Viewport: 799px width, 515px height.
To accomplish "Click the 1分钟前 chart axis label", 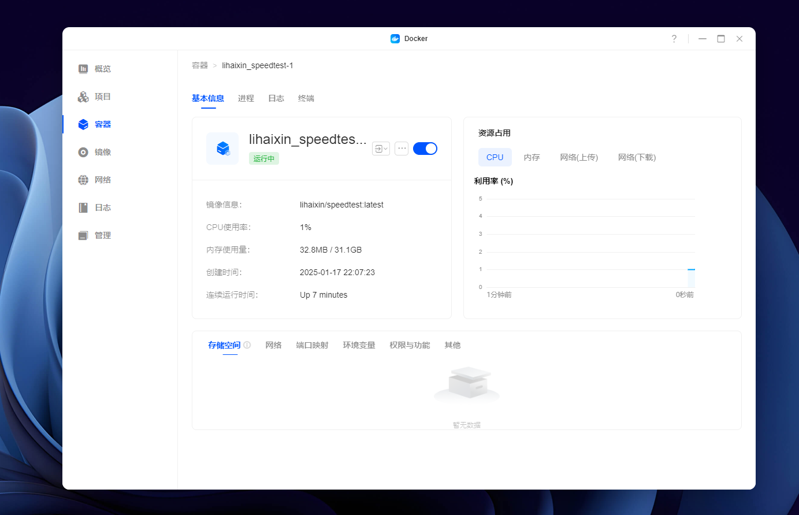I will (499, 295).
